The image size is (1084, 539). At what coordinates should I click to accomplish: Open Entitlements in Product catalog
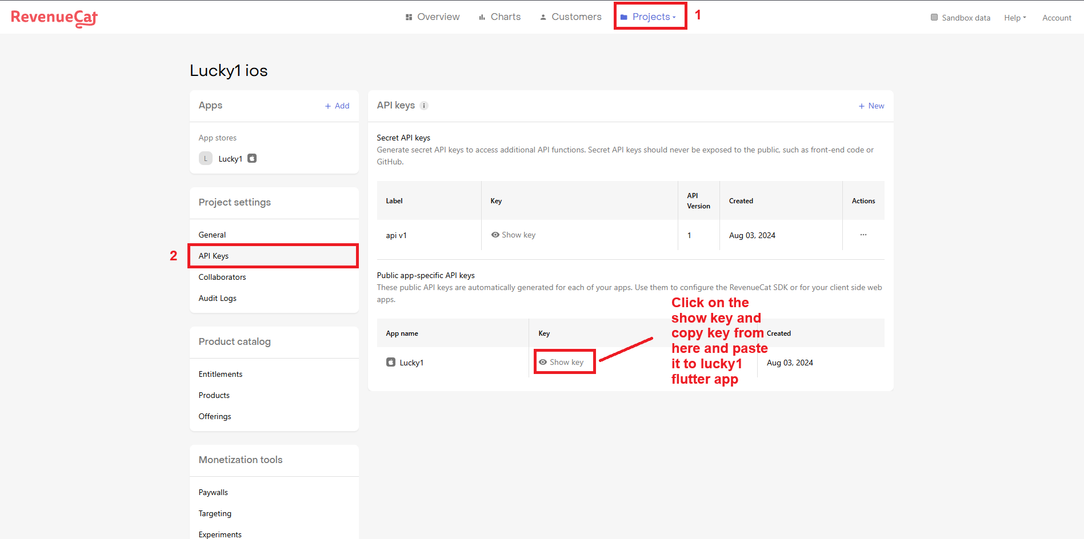[221, 374]
